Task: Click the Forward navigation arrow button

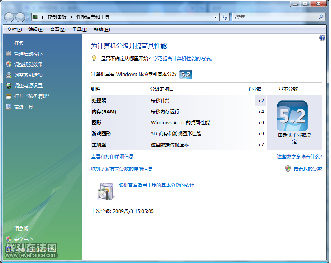Action: tap(20, 17)
